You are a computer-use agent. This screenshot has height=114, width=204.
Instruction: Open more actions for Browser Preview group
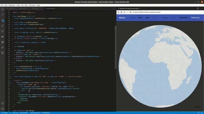[x=201, y=9]
